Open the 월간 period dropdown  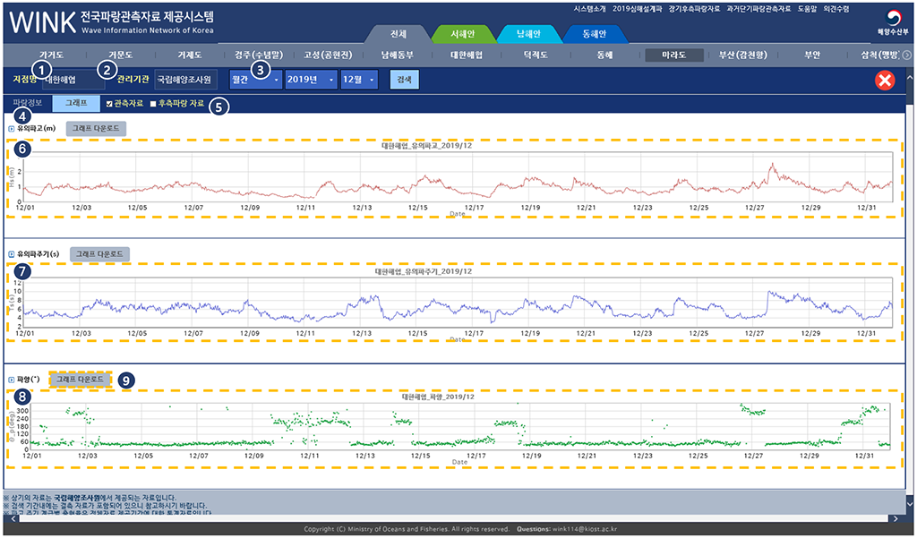coord(256,80)
